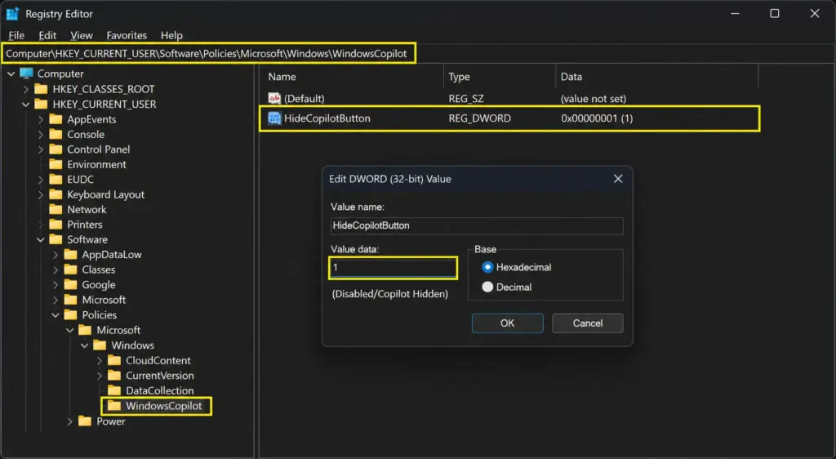Click the CloudContent folder icon

(114, 360)
